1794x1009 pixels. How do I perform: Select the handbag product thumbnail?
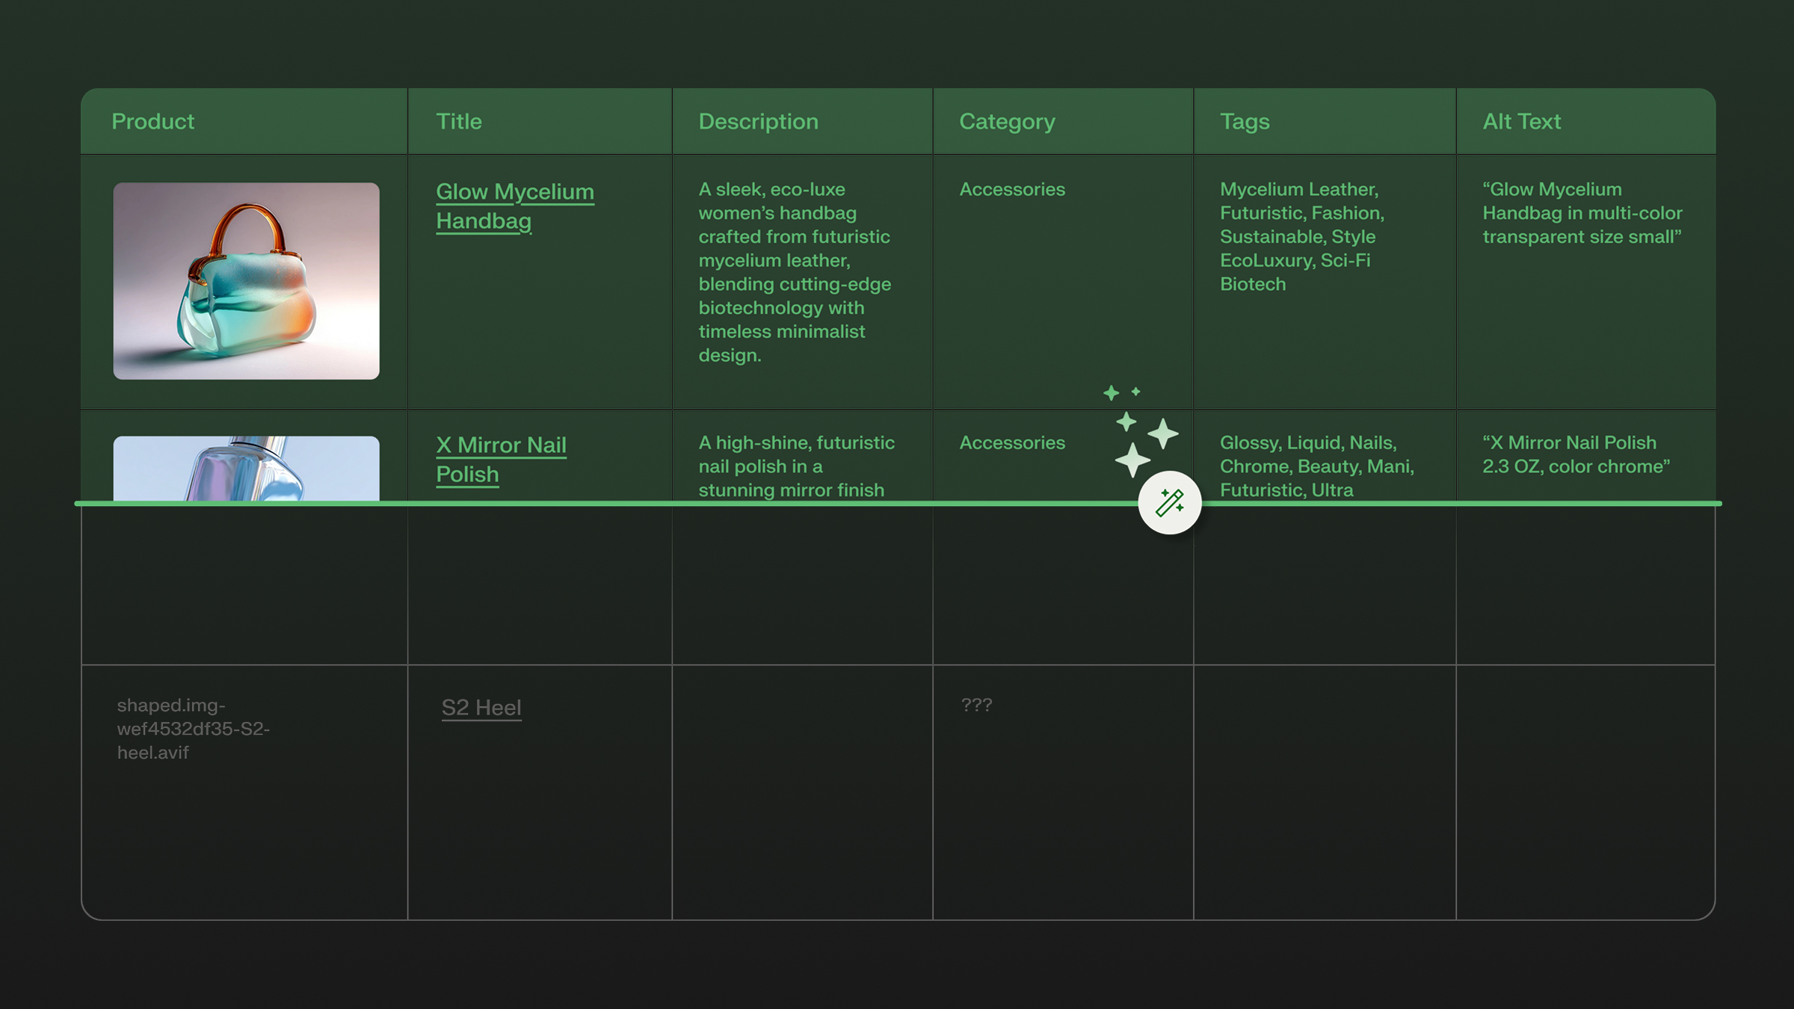coord(246,280)
